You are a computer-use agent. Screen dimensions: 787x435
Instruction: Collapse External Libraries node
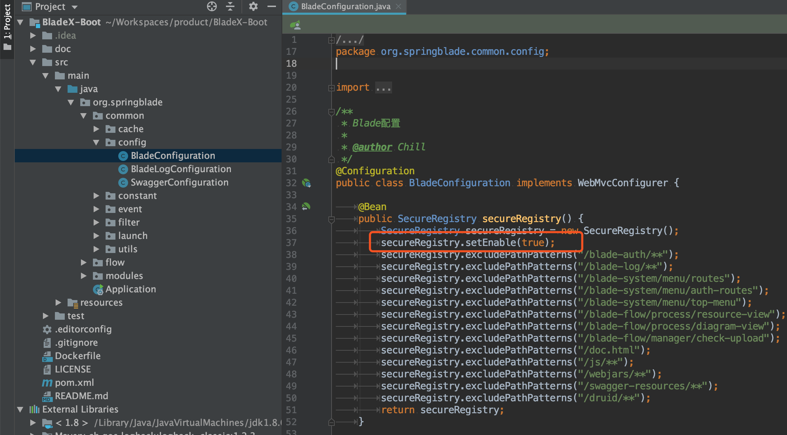pos(20,409)
